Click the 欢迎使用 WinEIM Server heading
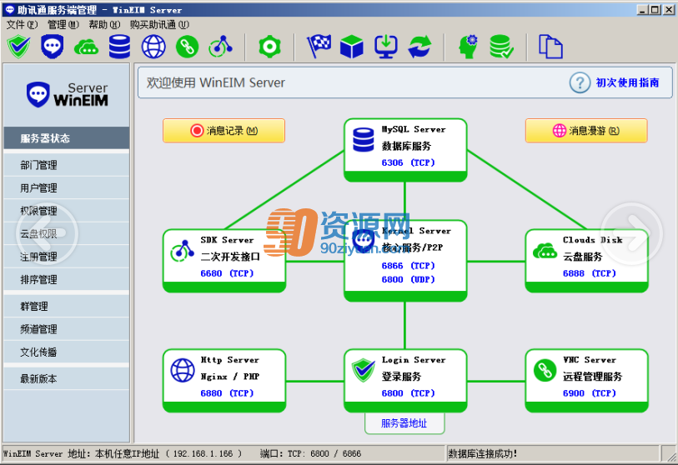This screenshot has width=678, height=465. pos(216,82)
